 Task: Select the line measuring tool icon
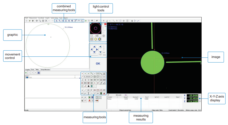point(82,77)
